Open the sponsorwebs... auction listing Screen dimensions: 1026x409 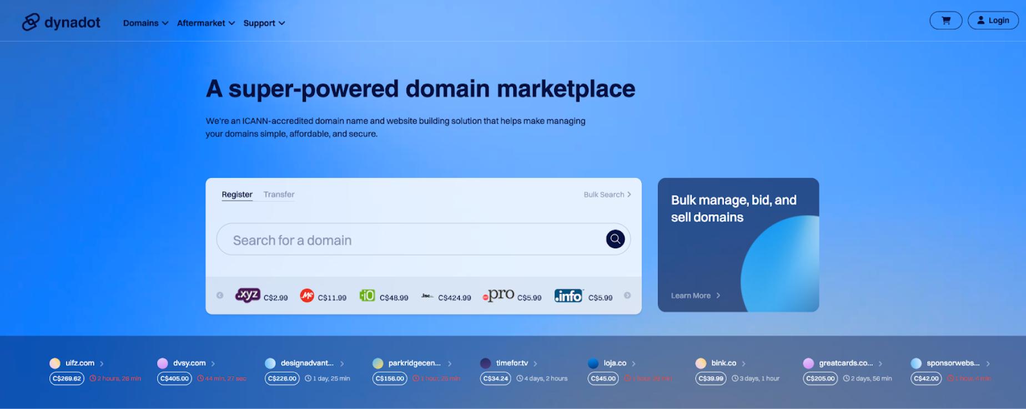[x=953, y=363]
